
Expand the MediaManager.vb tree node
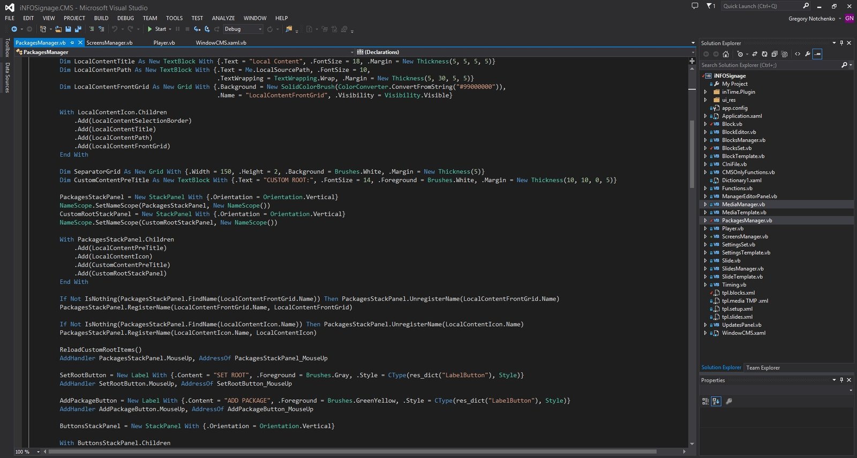(x=705, y=205)
